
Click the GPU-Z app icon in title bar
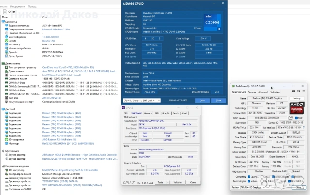click(x=233, y=86)
